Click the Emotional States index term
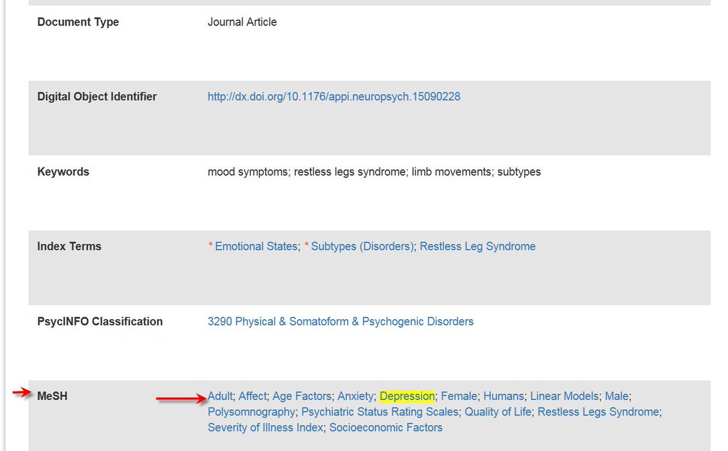 tap(257, 246)
